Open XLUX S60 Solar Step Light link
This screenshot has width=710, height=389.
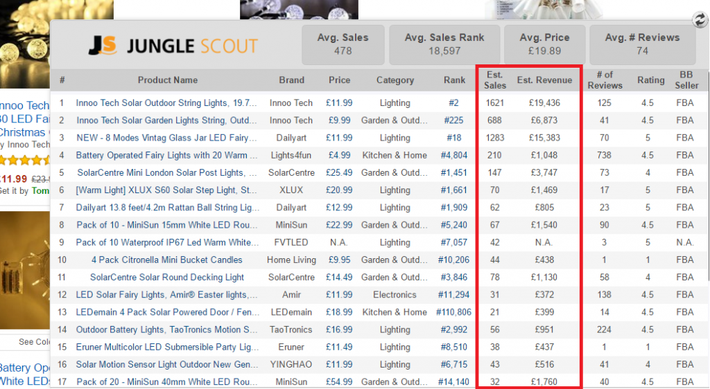(x=166, y=190)
